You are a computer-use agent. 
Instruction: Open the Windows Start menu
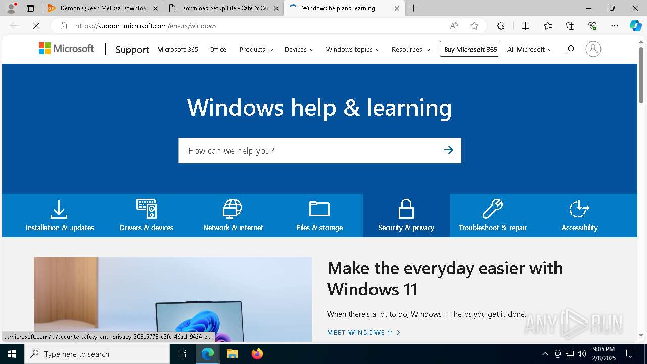(12, 354)
